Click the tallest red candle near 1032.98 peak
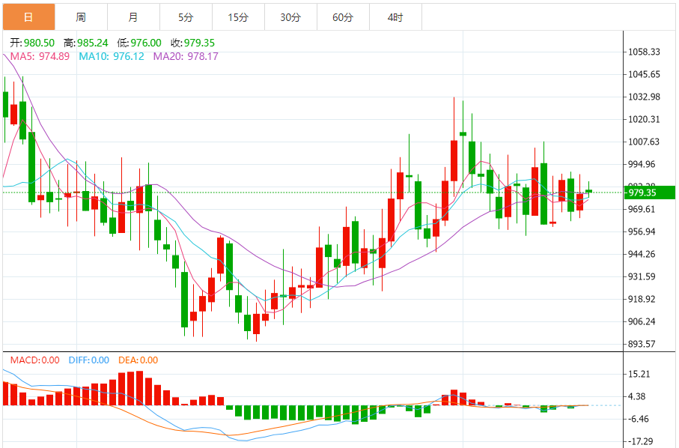The width and height of the screenshot is (679, 448). pyautogui.click(x=454, y=160)
